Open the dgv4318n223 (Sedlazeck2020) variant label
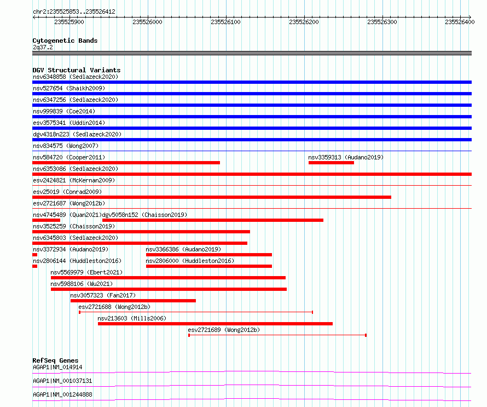Screen dimensions: 487x407 point(77,134)
